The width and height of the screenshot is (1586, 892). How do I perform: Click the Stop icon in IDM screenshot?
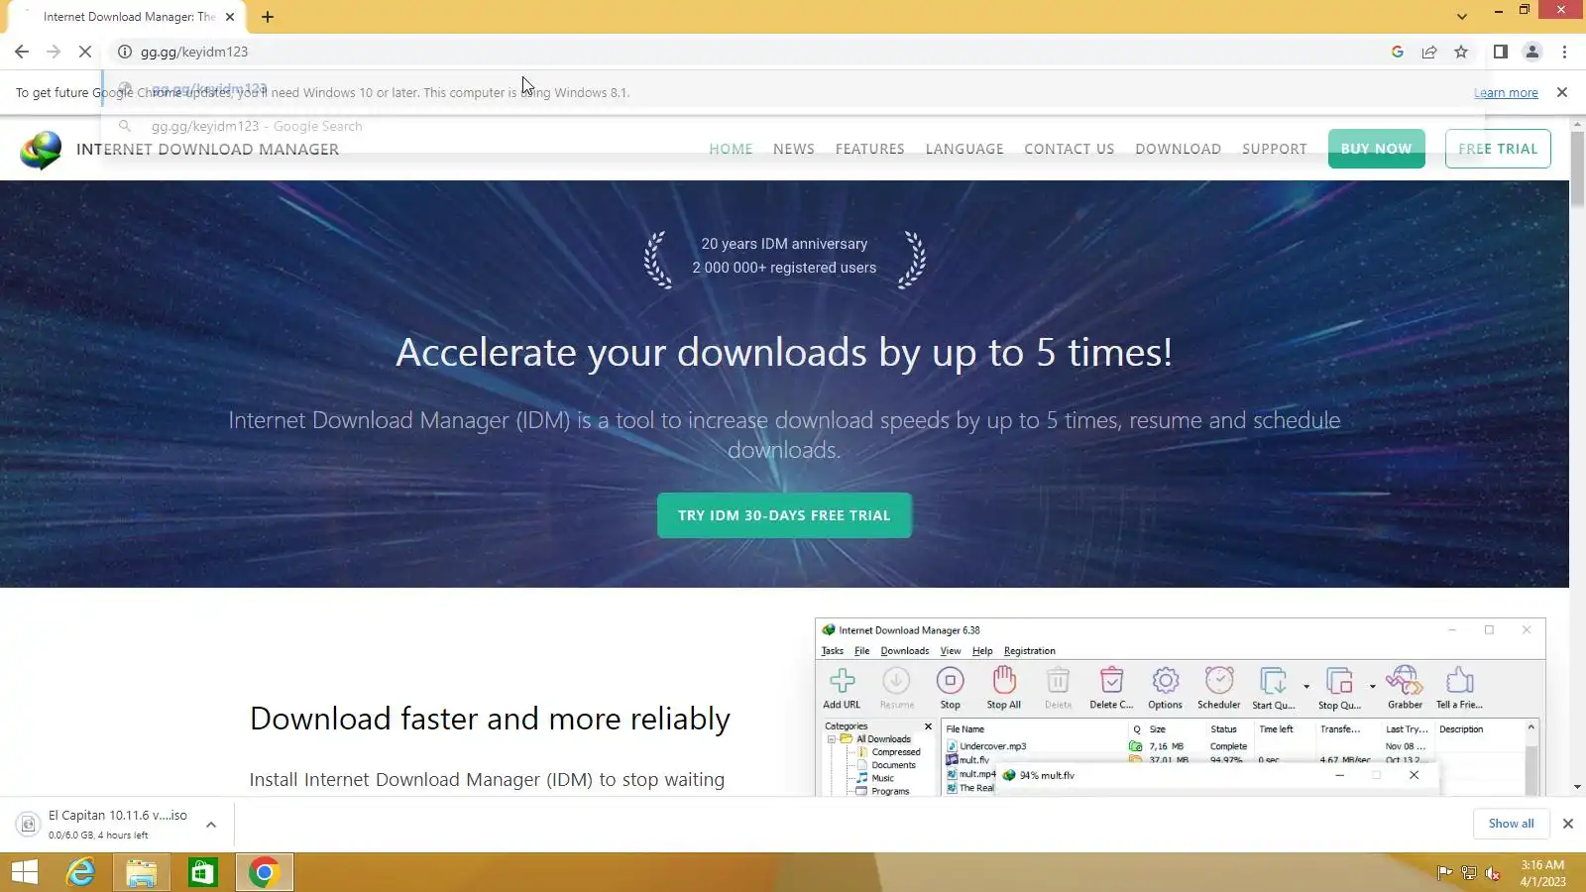950,687
